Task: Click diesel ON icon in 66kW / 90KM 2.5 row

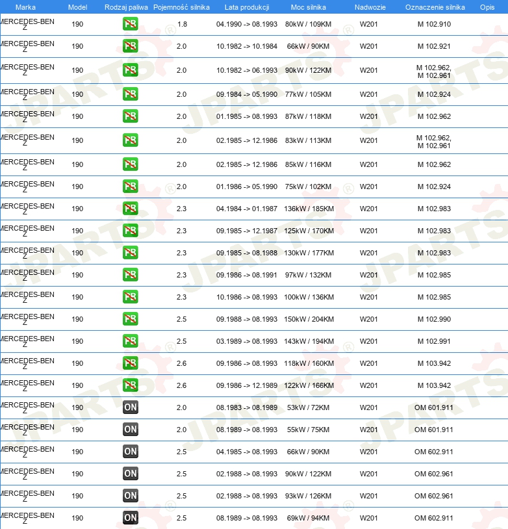Action: 130,452
